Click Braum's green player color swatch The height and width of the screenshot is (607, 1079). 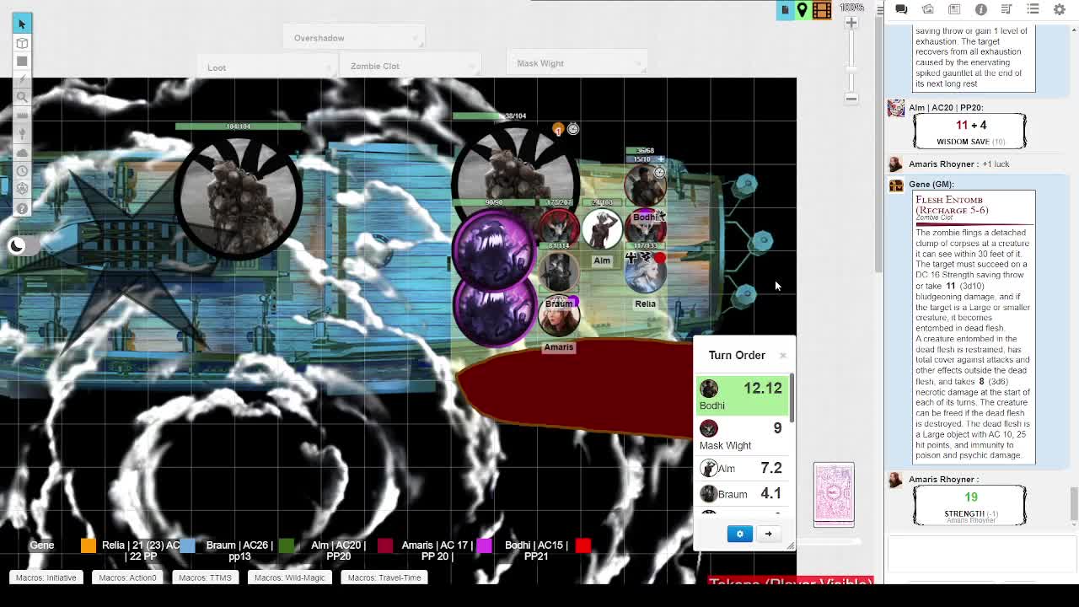pos(287,545)
